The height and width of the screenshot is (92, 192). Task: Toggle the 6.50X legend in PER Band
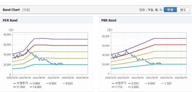pos(51,84)
